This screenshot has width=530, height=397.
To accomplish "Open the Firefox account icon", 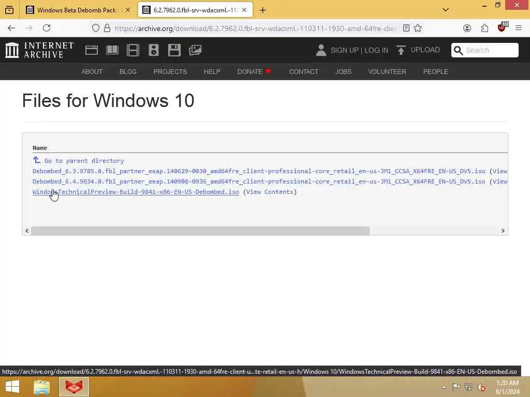I will [x=467, y=28].
